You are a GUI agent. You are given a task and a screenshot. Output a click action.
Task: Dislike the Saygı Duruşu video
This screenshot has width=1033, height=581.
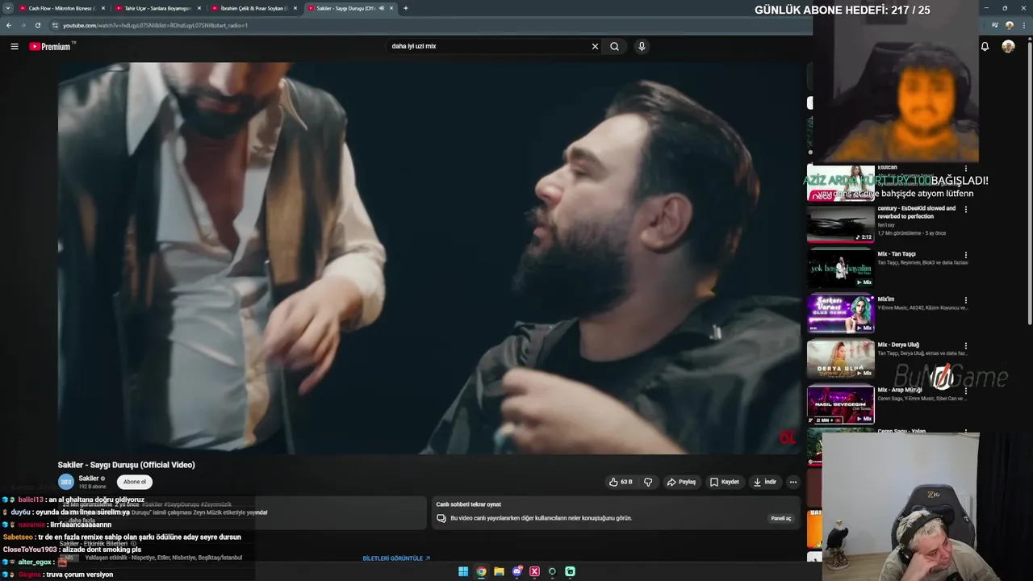[647, 482]
